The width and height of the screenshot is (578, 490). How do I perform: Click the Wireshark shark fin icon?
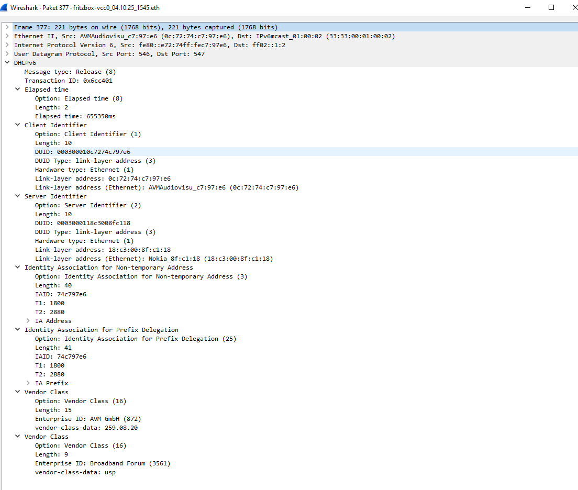[x=4, y=7]
